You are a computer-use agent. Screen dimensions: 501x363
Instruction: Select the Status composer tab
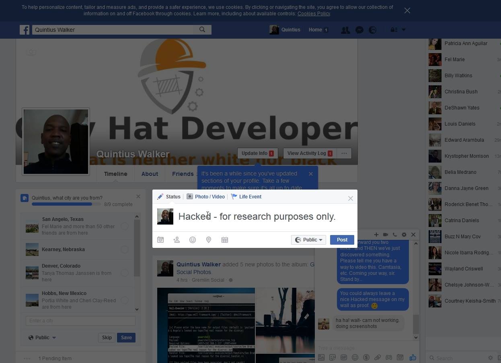tap(169, 197)
